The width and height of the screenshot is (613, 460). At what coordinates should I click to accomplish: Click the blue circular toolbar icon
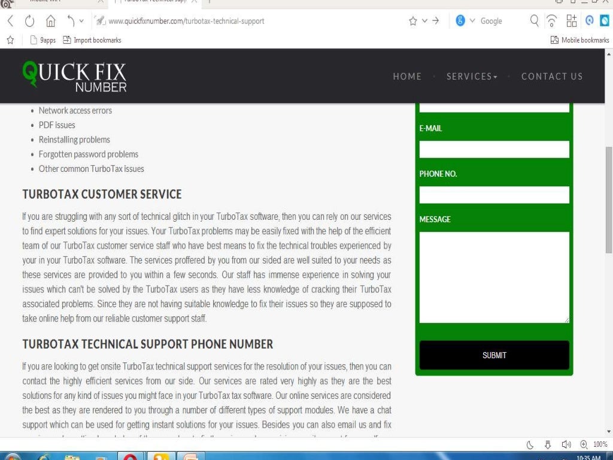click(x=590, y=20)
